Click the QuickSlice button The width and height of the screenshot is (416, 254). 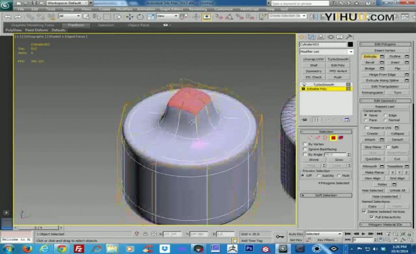373,159
